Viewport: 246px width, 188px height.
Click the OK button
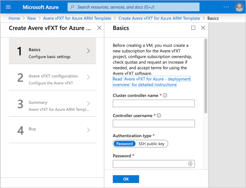pos(126,179)
